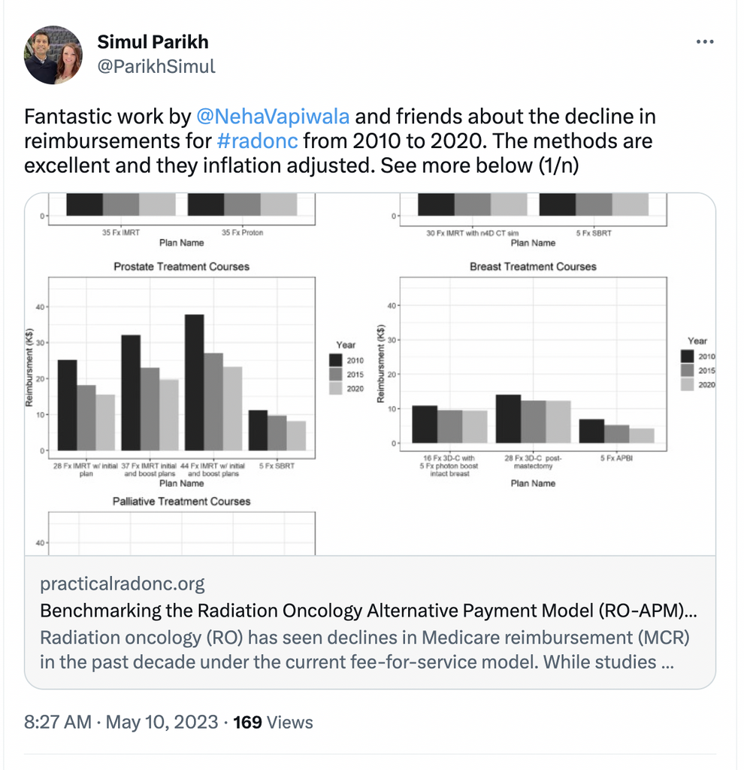
Task: Click the 2020 swatch in the prostate legend
Action: tap(335, 389)
